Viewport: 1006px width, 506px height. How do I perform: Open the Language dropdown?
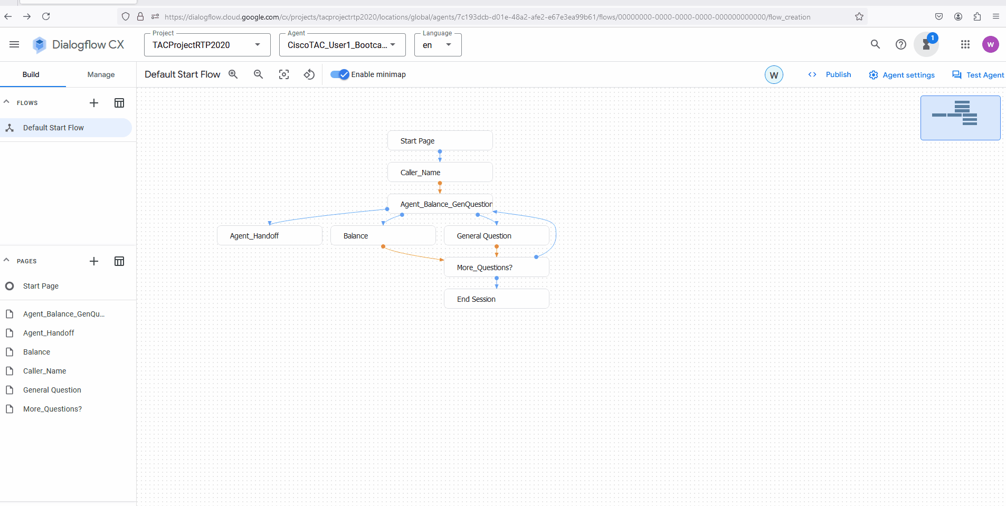(438, 45)
